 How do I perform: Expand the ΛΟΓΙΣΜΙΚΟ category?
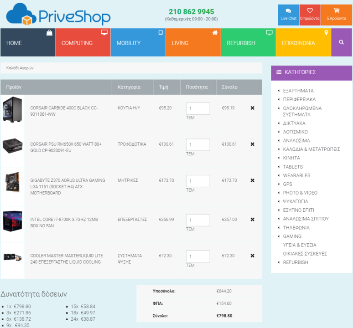295,132
